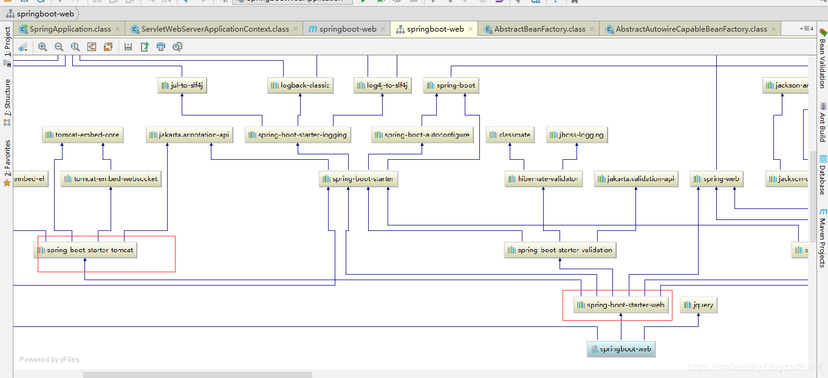Open the Project tool window
The height and width of the screenshot is (378, 828).
click(7, 46)
